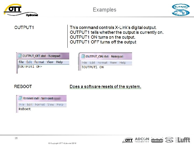This screenshot has width=194, height=145.
Task: Open Help menu in Reboot.sbd Notepad
Action: (x=60, y=104)
